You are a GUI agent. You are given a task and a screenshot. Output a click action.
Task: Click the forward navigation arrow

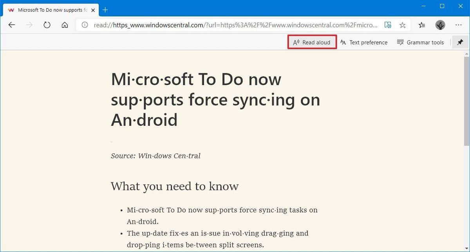(x=29, y=25)
